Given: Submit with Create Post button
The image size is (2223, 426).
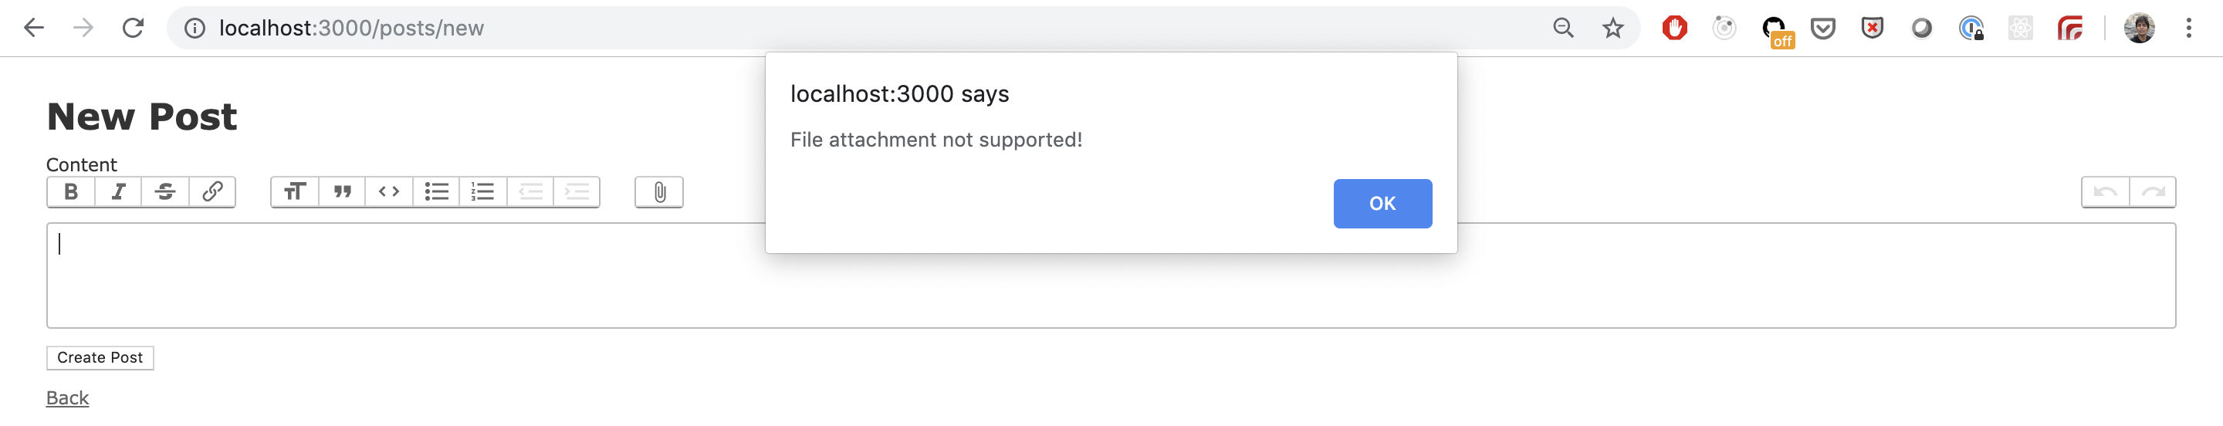Looking at the screenshot, I should [100, 358].
